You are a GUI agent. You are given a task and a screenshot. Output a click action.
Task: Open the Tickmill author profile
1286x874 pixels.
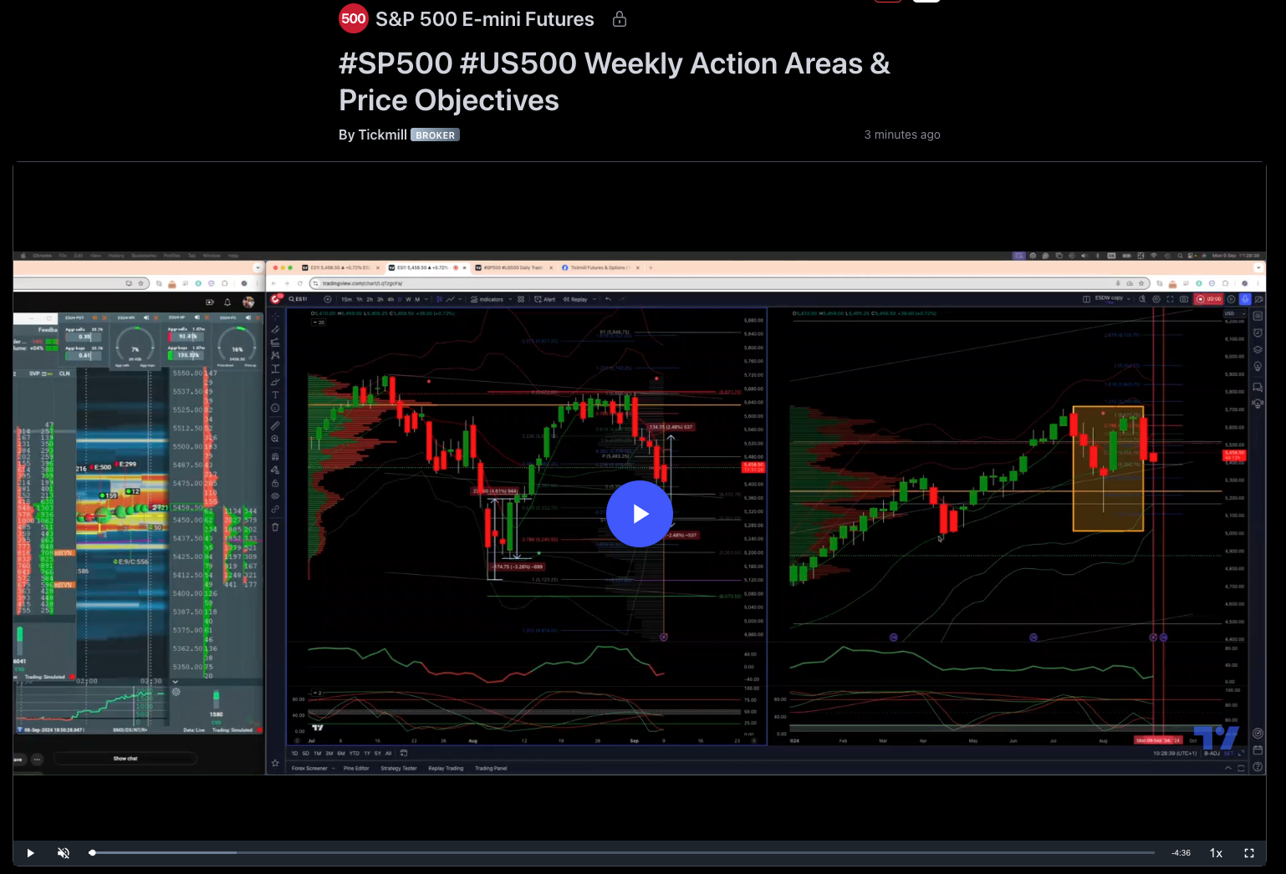(382, 135)
